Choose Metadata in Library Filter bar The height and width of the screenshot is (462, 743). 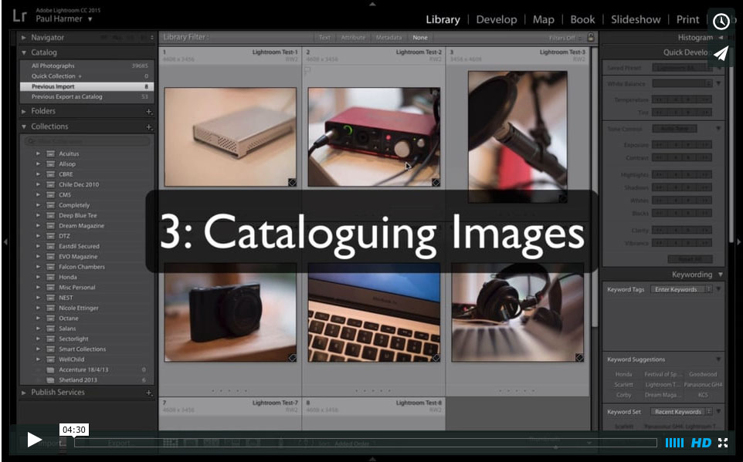[x=388, y=37]
